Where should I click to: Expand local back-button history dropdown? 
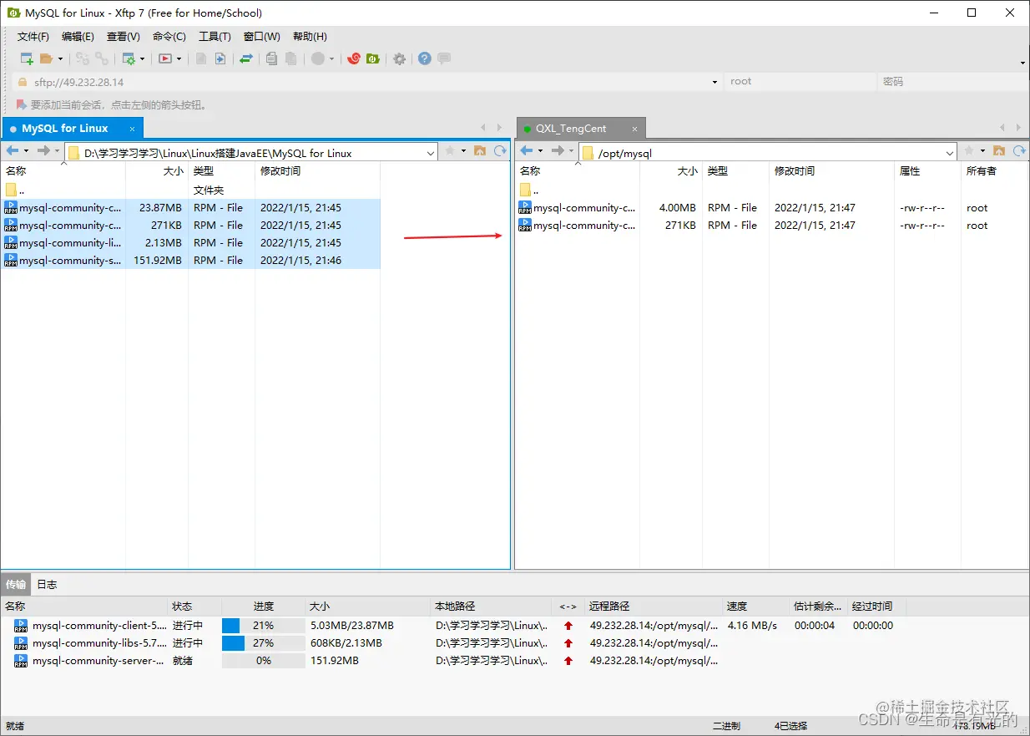(26, 151)
